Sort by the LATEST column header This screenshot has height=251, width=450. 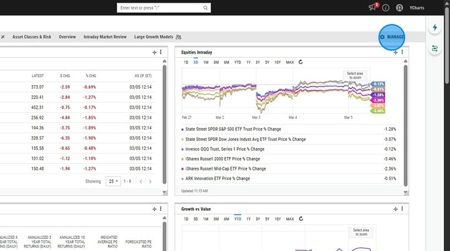click(x=38, y=76)
